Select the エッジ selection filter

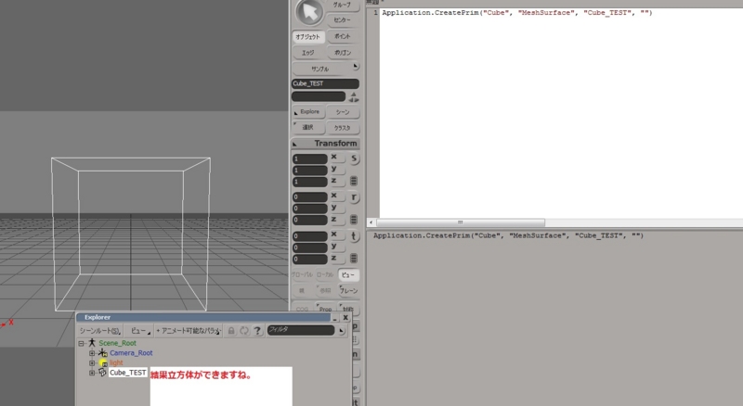[x=308, y=53]
